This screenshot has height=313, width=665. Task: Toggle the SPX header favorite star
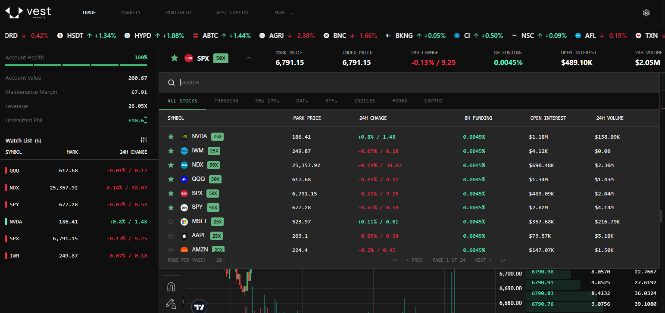pos(174,58)
